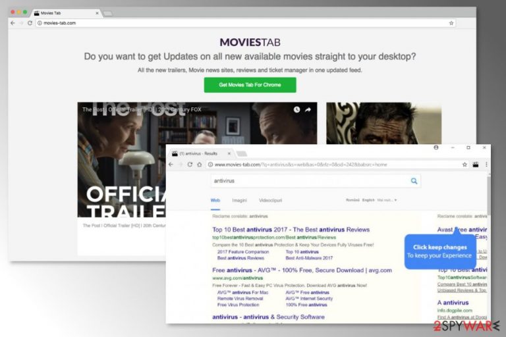Click info.dogpile.com green URL
The height and width of the screenshot is (337, 506).
pyautogui.click(x=455, y=311)
